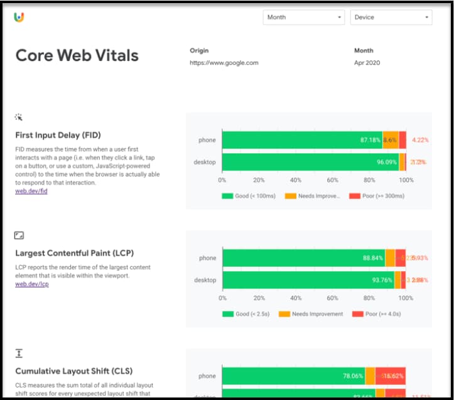Click the phone label in CLS chart
Viewport: 454px width, 400px height.
click(207, 376)
